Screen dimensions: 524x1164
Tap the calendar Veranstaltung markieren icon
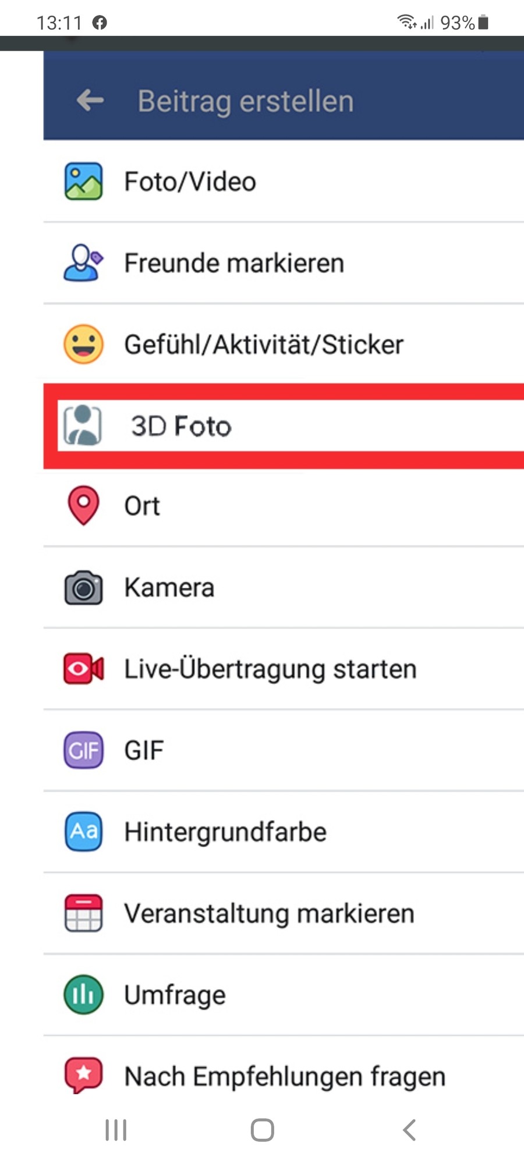[x=83, y=913]
